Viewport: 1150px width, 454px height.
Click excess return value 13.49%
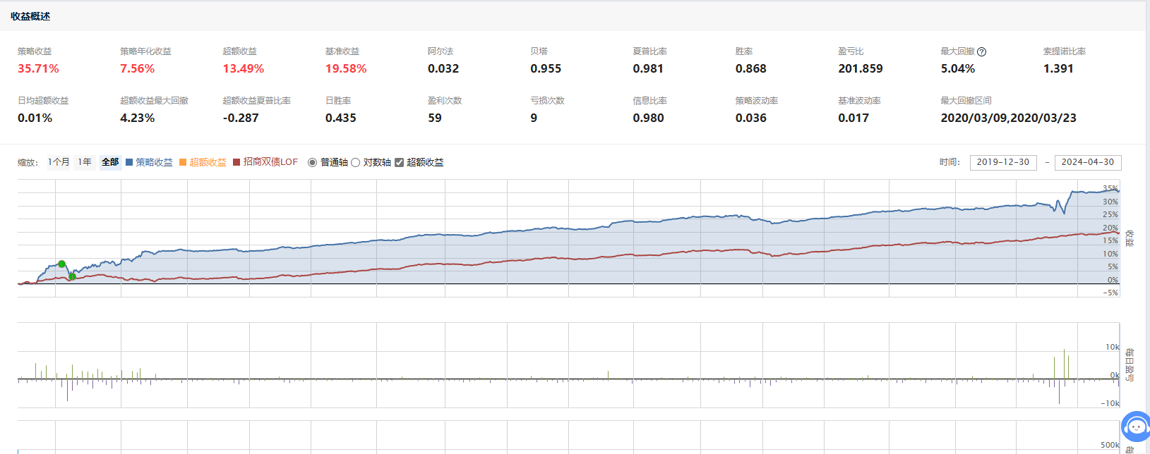pyautogui.click(x=244, y=68)
